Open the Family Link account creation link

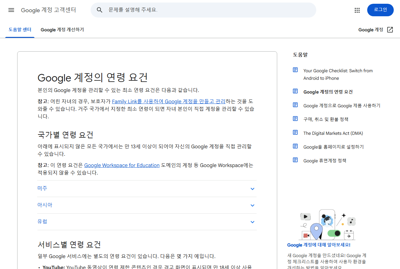tap(168, 101)
